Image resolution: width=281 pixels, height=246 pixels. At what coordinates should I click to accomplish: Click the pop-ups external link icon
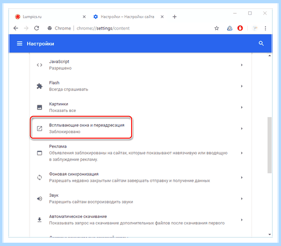(x=39, y=128)
